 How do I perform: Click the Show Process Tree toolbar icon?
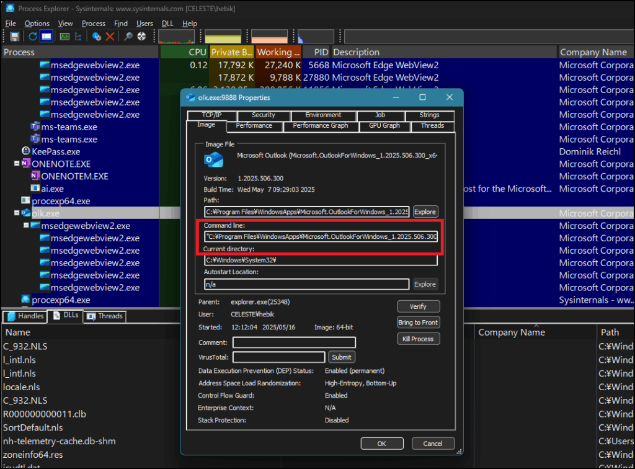[78, 37]
